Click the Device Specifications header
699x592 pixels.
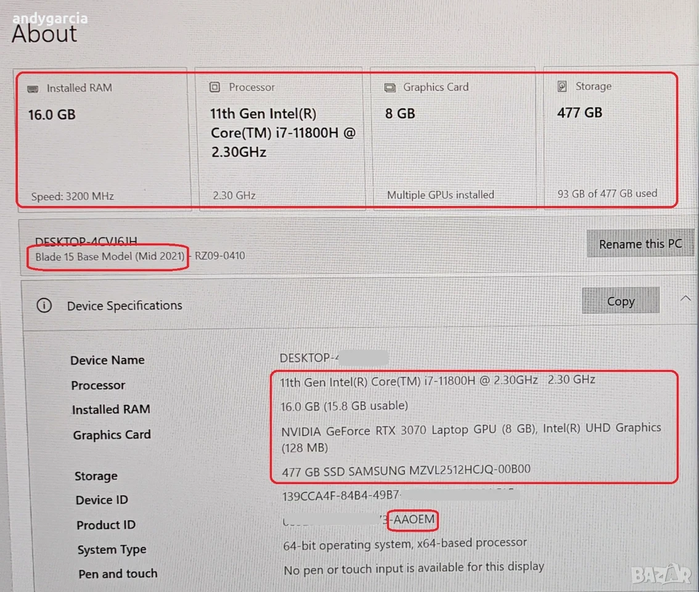(125, 306)
